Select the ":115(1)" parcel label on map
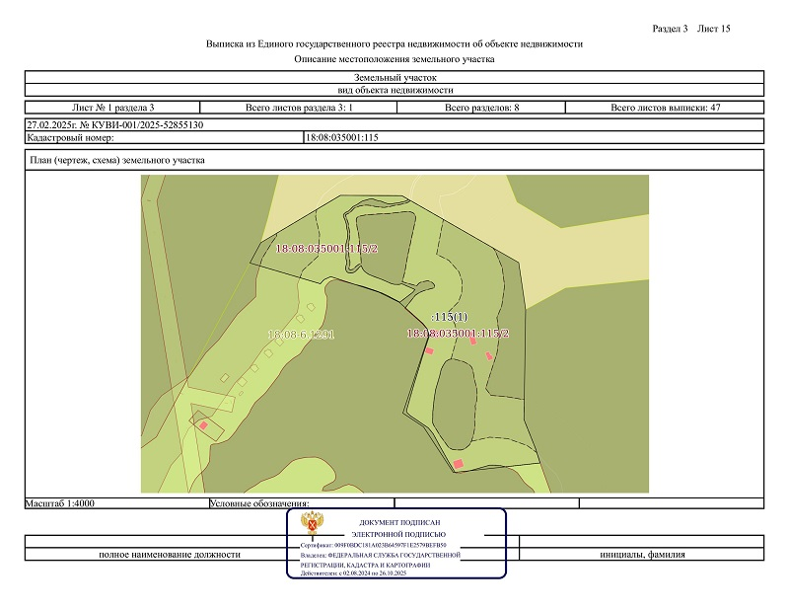 (450, 318)
